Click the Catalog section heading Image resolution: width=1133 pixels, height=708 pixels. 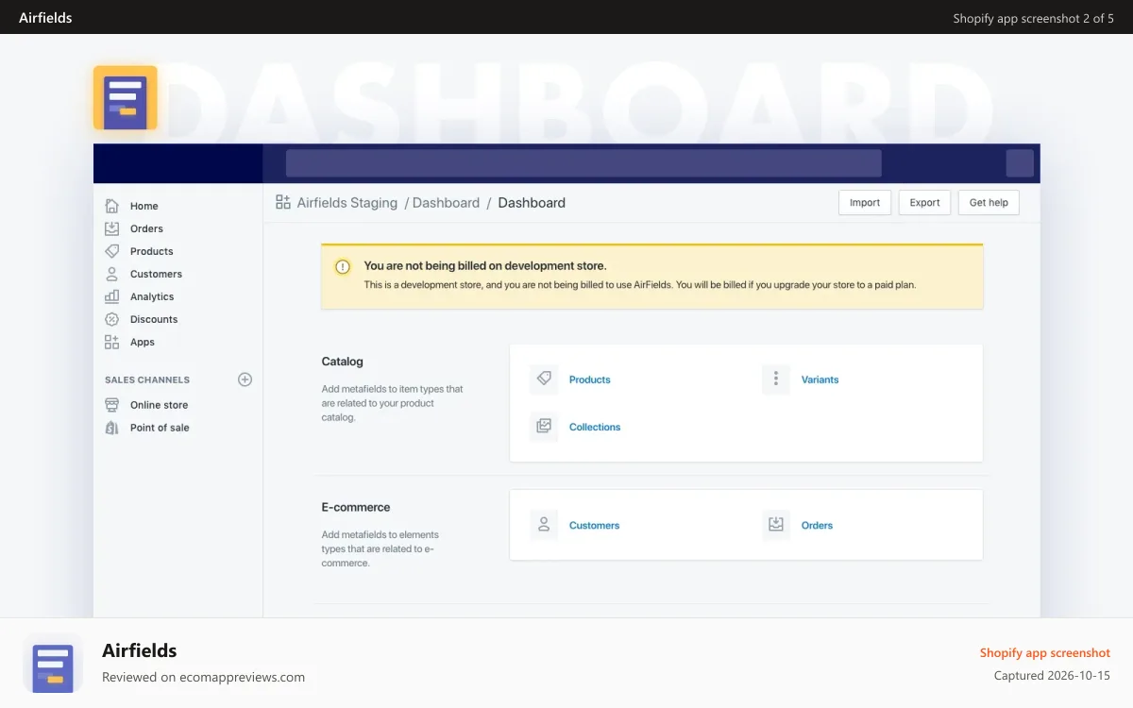tap(342, 362)
